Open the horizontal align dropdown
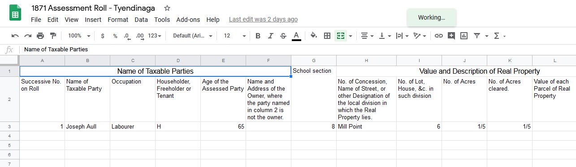Screen dimensions: 576x167 click(367, 36)
